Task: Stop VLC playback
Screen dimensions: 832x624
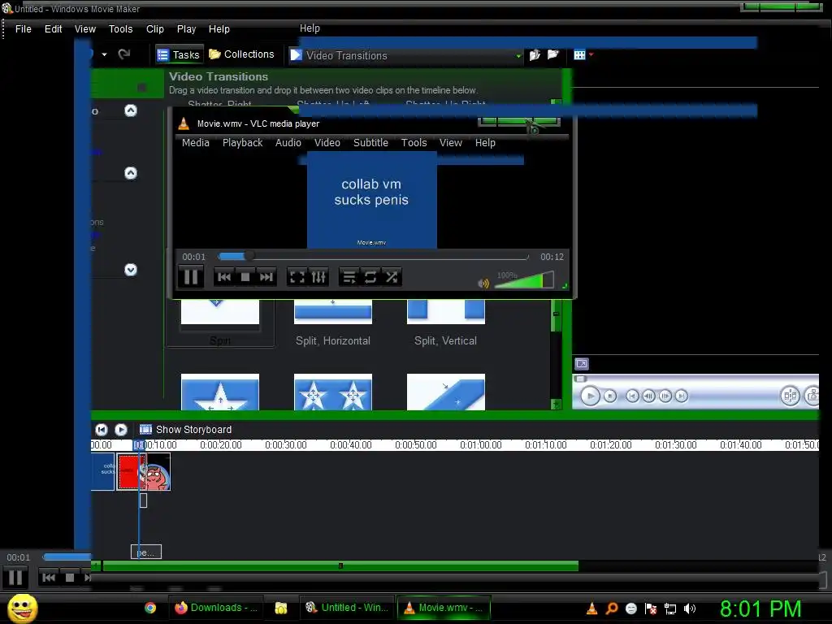Action: [x=245, y=277]
